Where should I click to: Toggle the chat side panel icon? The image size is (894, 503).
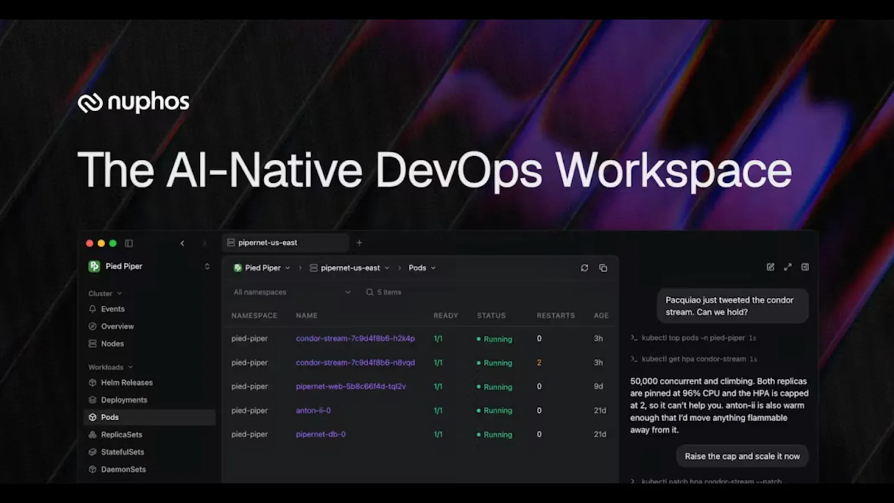[805, 267]
